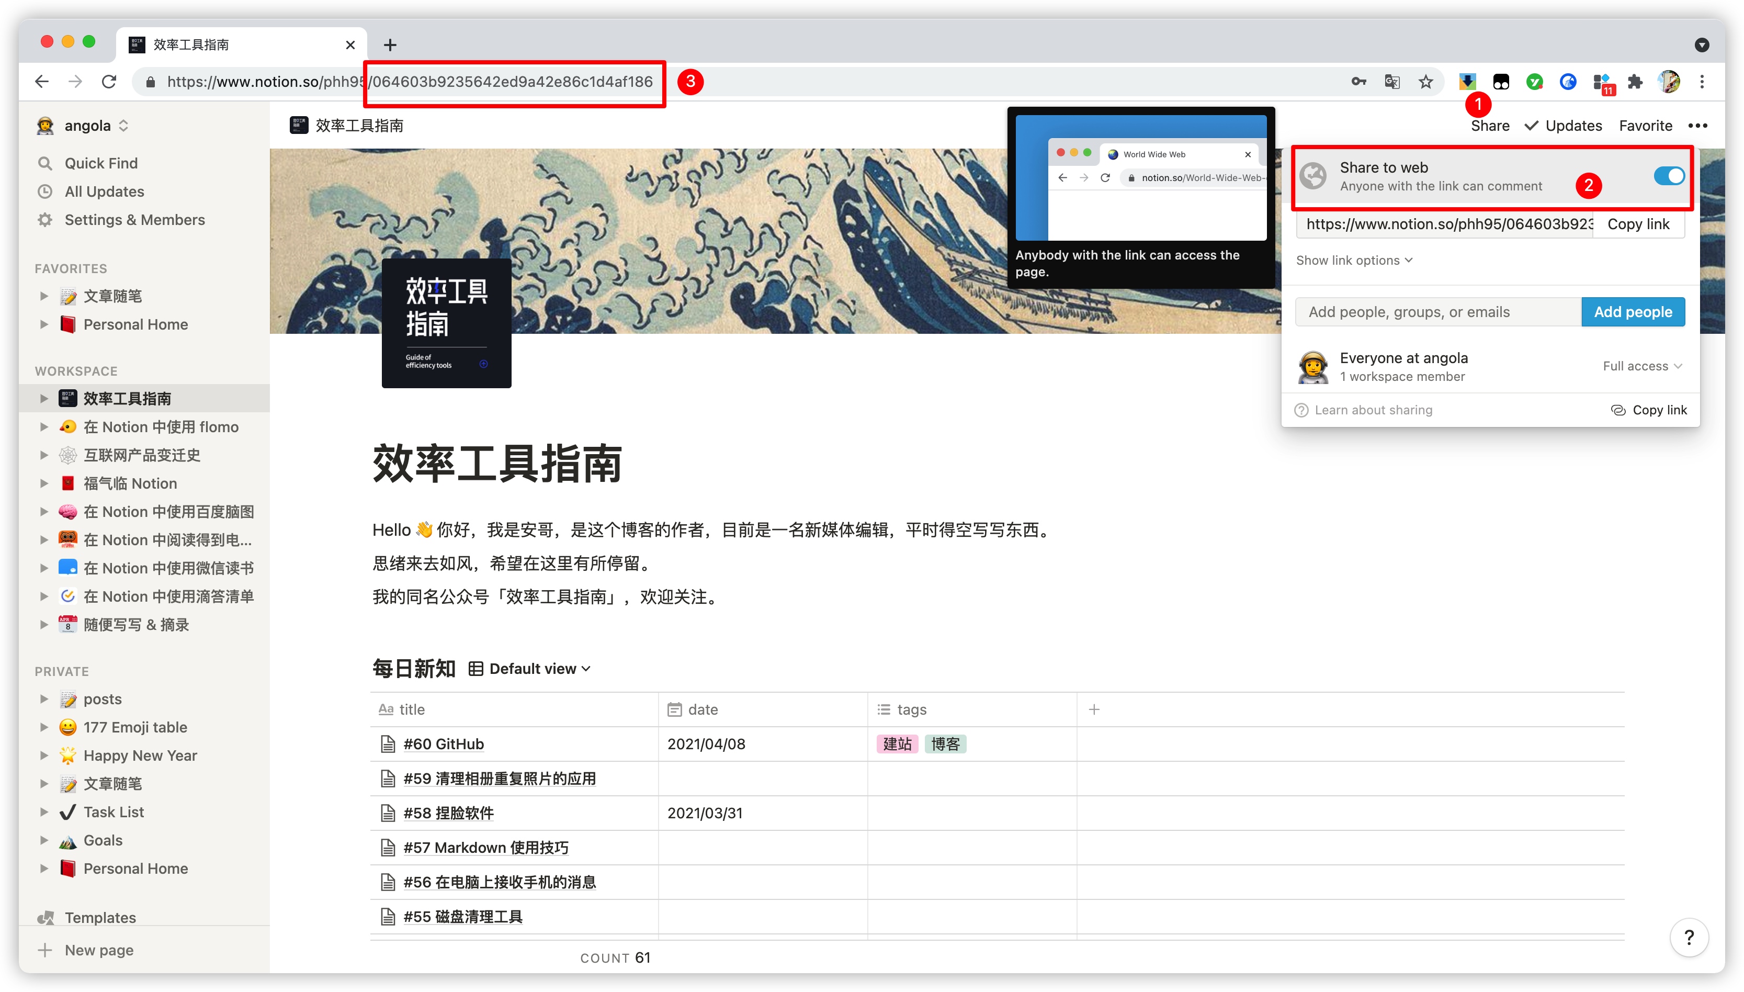This screenshot has height=992, width=1744.
Task: Click the bookmark star in address bar
Action: pos(1425,82)
